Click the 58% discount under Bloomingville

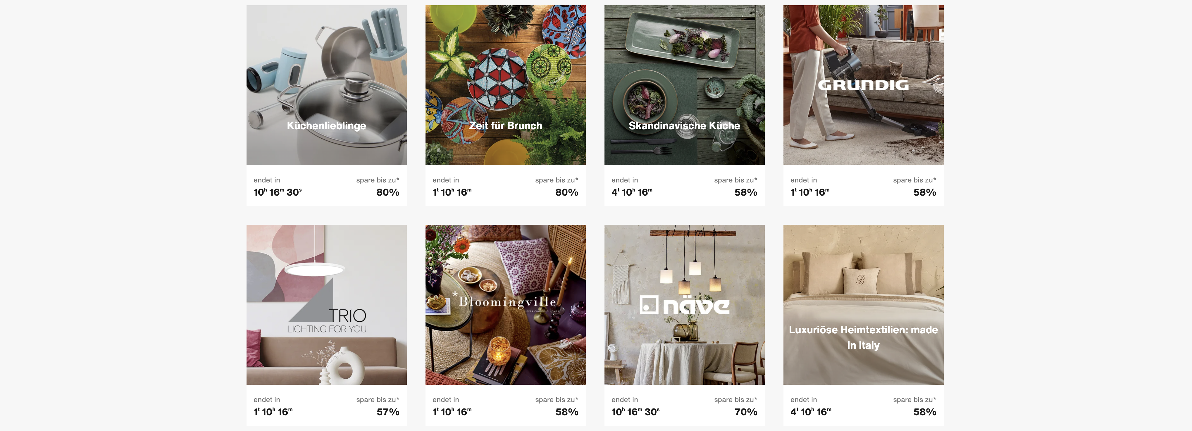click(x=567, y=412)
